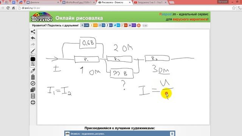Click the pinned house-chart icon browser tab

21,2
